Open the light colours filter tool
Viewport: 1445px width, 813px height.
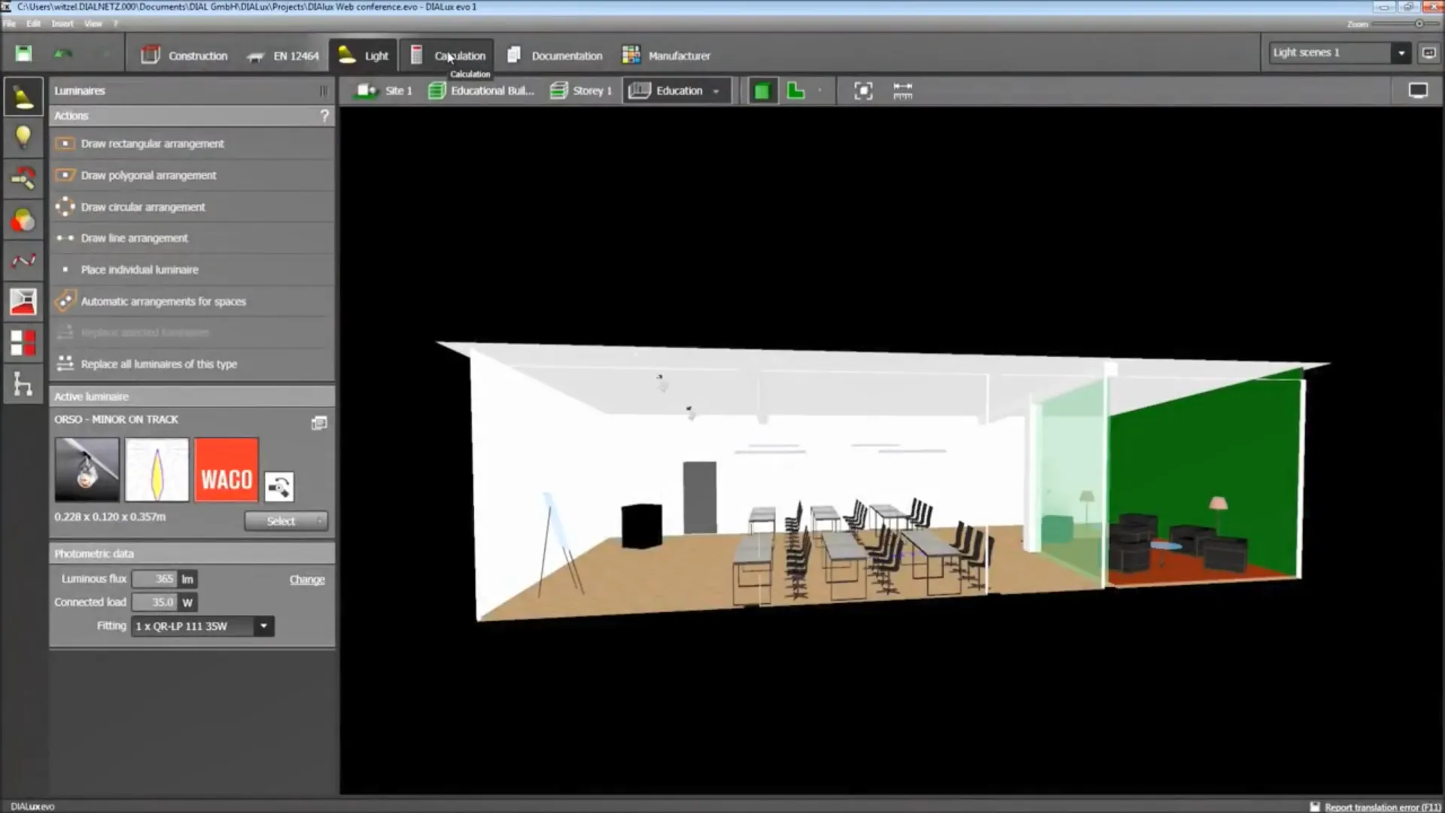23,220
